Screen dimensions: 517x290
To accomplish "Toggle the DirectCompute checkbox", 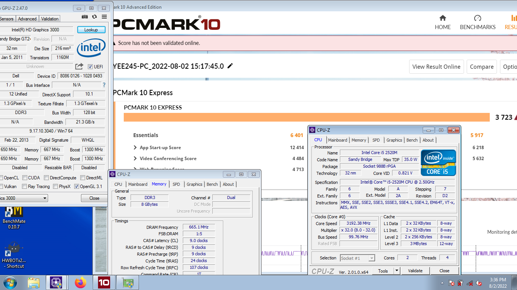I will click(x=47, y=177).
